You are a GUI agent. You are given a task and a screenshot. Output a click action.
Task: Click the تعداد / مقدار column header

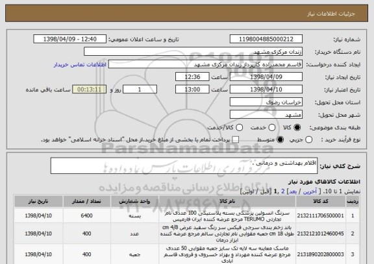(86, 201)
